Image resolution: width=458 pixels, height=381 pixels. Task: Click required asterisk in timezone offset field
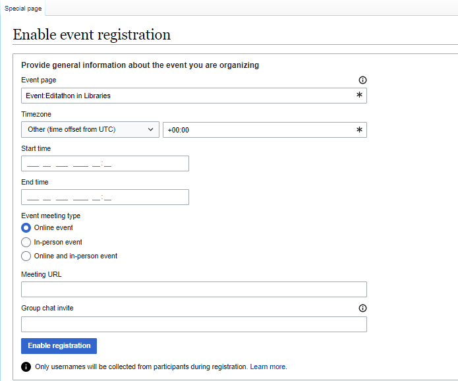click(359, 130)
